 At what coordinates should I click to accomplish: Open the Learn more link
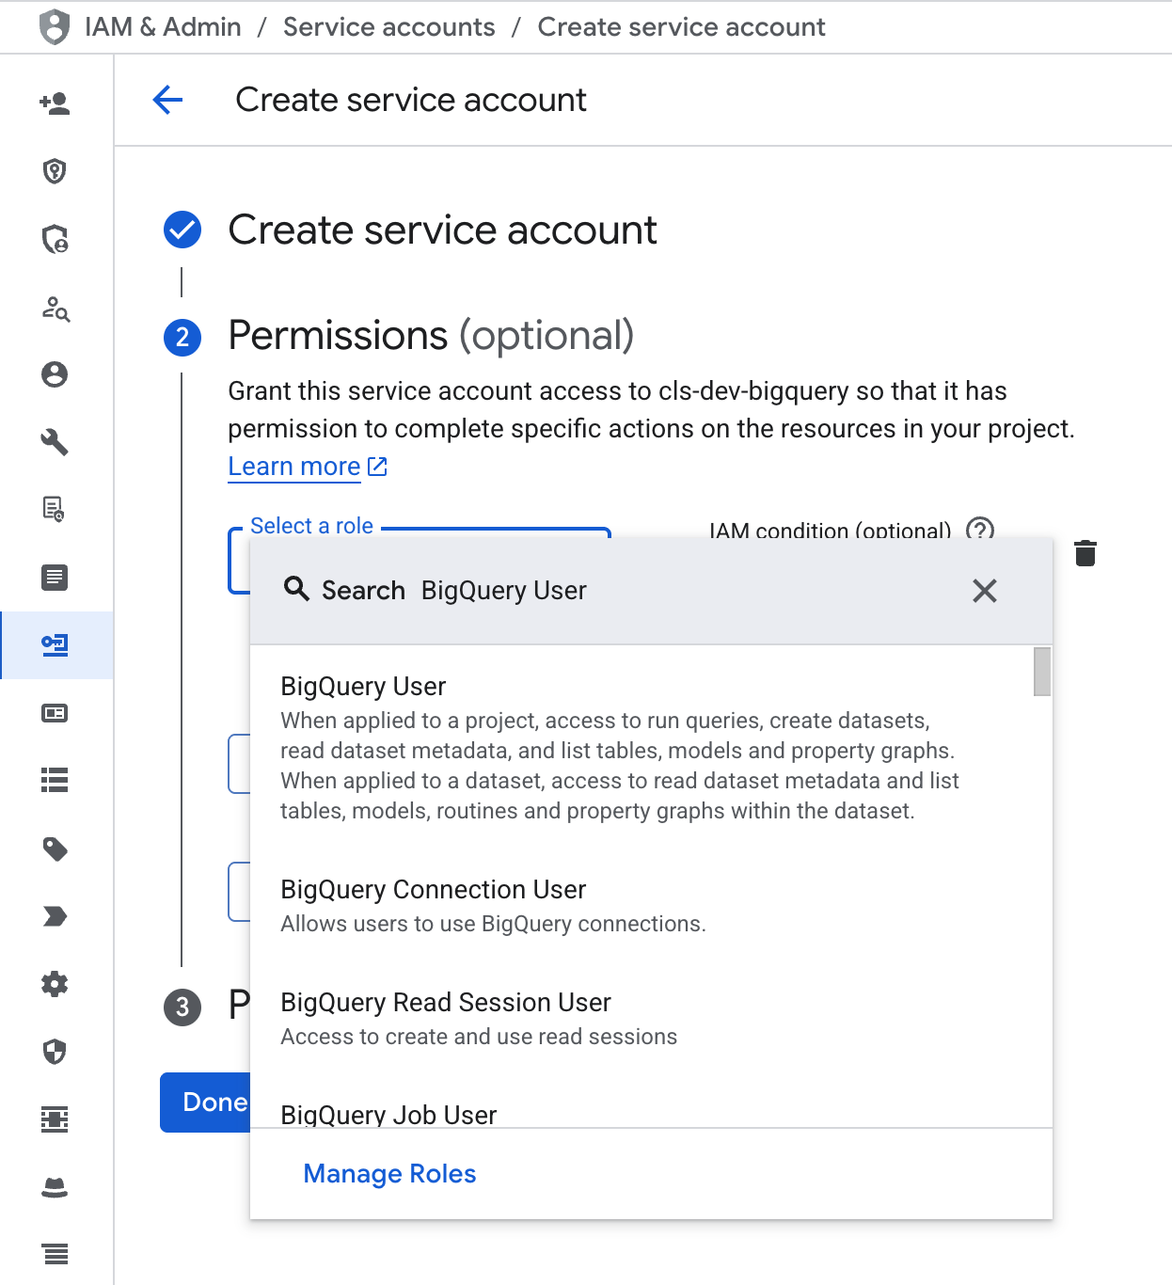tap(294, 466)
